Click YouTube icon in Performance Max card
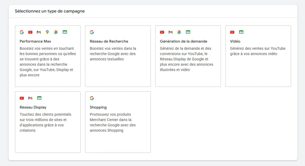 pyautogui.click(x=30, y=32)
